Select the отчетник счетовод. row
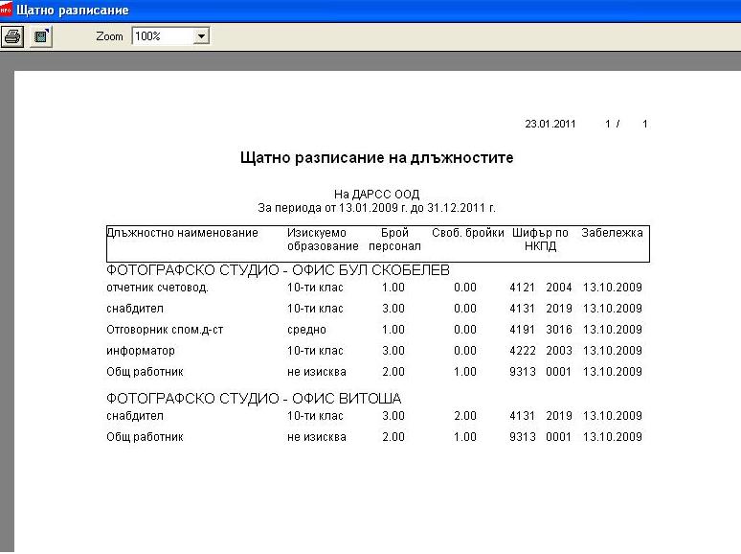The height and width of the screenshot is (554, 741). click(374, 288)
